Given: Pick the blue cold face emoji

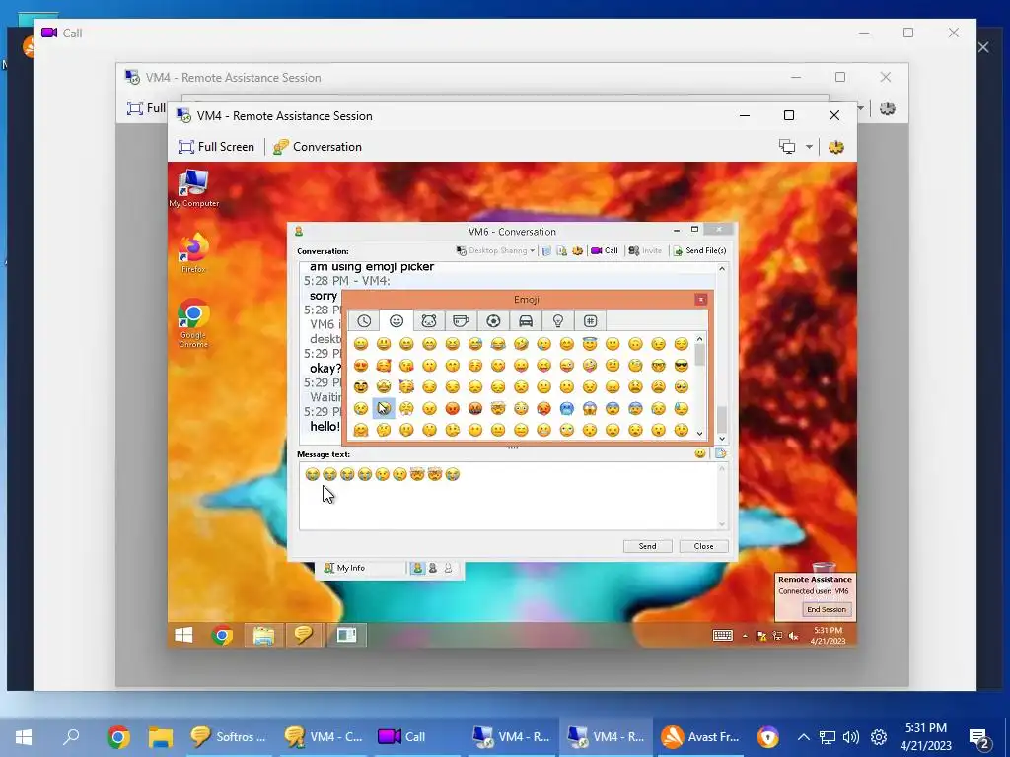Looking at the screenshot, I should (x=566, y=408).
